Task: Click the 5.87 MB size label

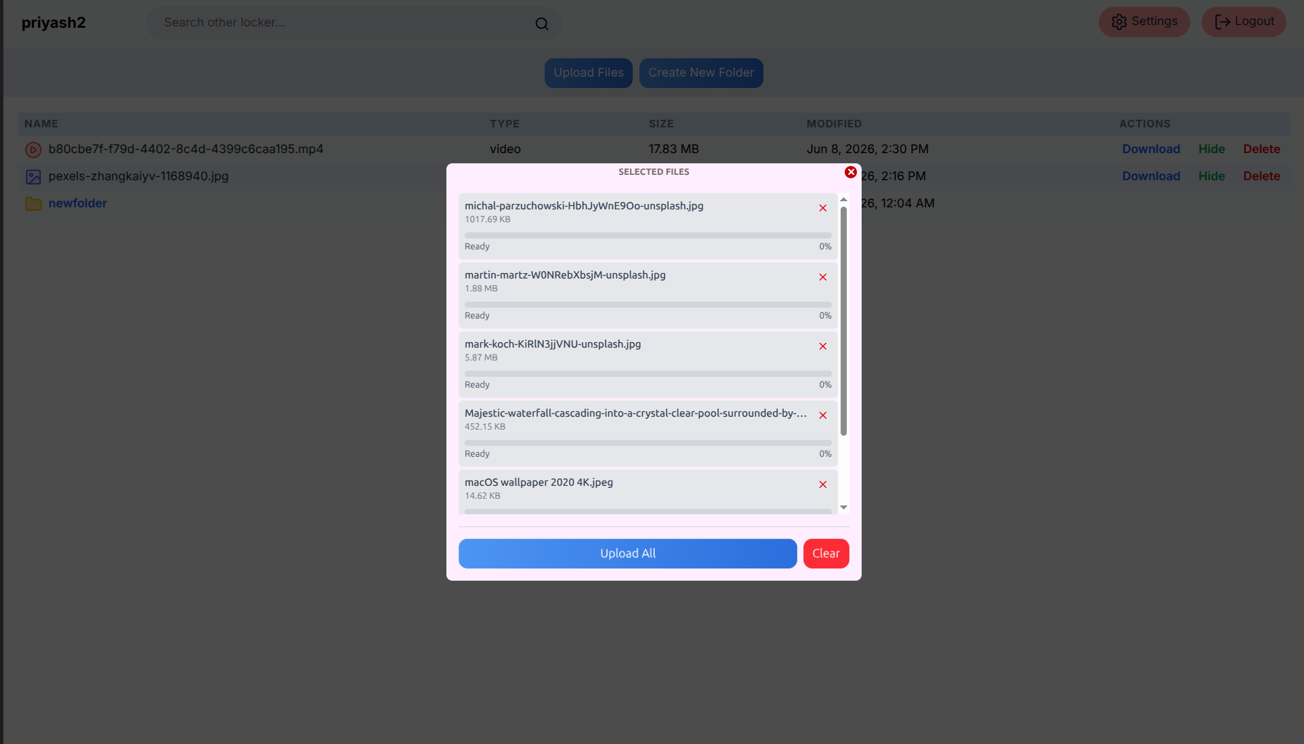Action: tap(481, 358)
